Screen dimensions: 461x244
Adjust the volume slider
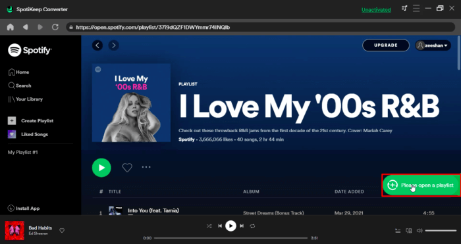(441, 231)
